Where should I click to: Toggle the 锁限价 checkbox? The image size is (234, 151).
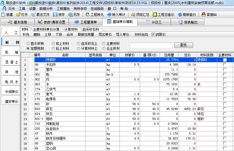tap(153, 34)
